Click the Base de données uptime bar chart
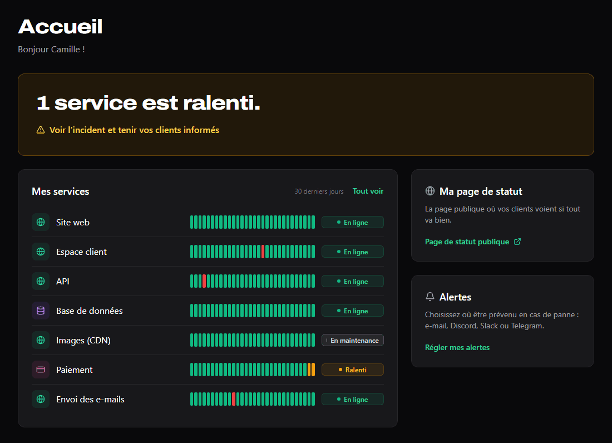The width and height of the screenshot is (612, 443). click(x=253, y=311)
